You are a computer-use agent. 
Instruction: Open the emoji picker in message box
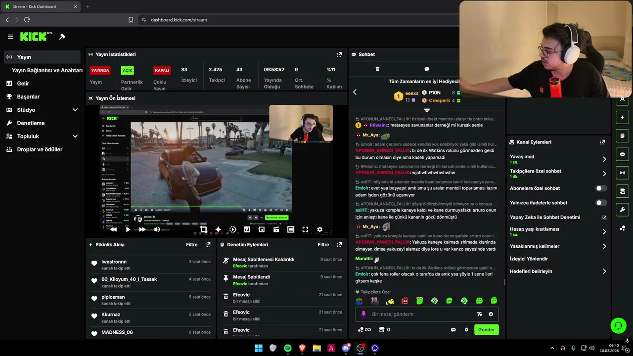click(491, 314)
